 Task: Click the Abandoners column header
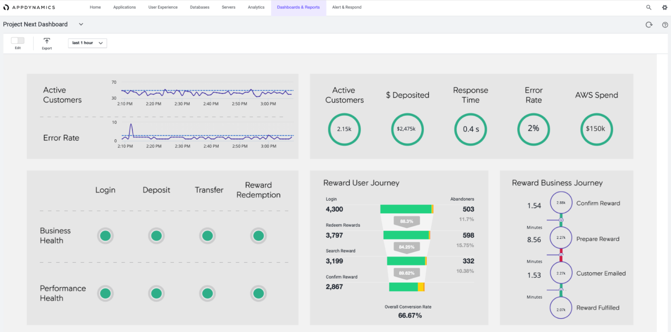462,199
